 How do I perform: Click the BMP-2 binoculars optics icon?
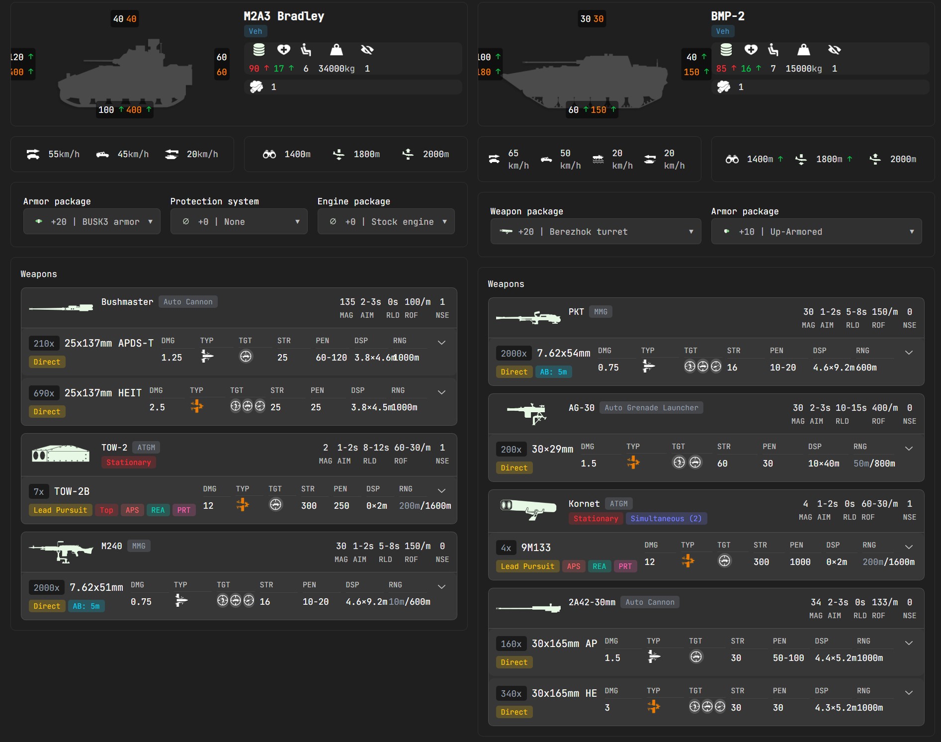tap(732, 159)
